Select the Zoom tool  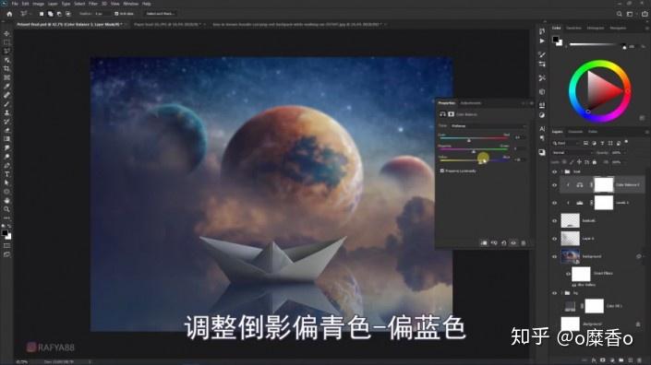(6, 209)
